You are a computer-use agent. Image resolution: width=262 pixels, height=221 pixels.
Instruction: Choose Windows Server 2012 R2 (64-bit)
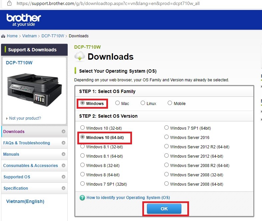[x=166, y=146]
